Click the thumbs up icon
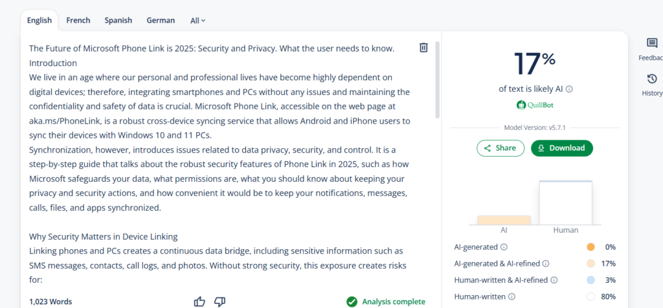The image size is (663, 308). [x=200, y=302]
